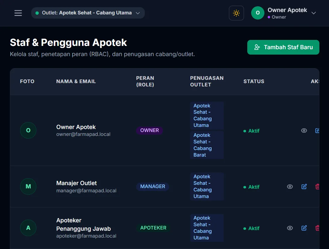This screenshot has height=249, width=329.
Task: Click the Owner Apotek name in table
Action: tap(76, 127)
